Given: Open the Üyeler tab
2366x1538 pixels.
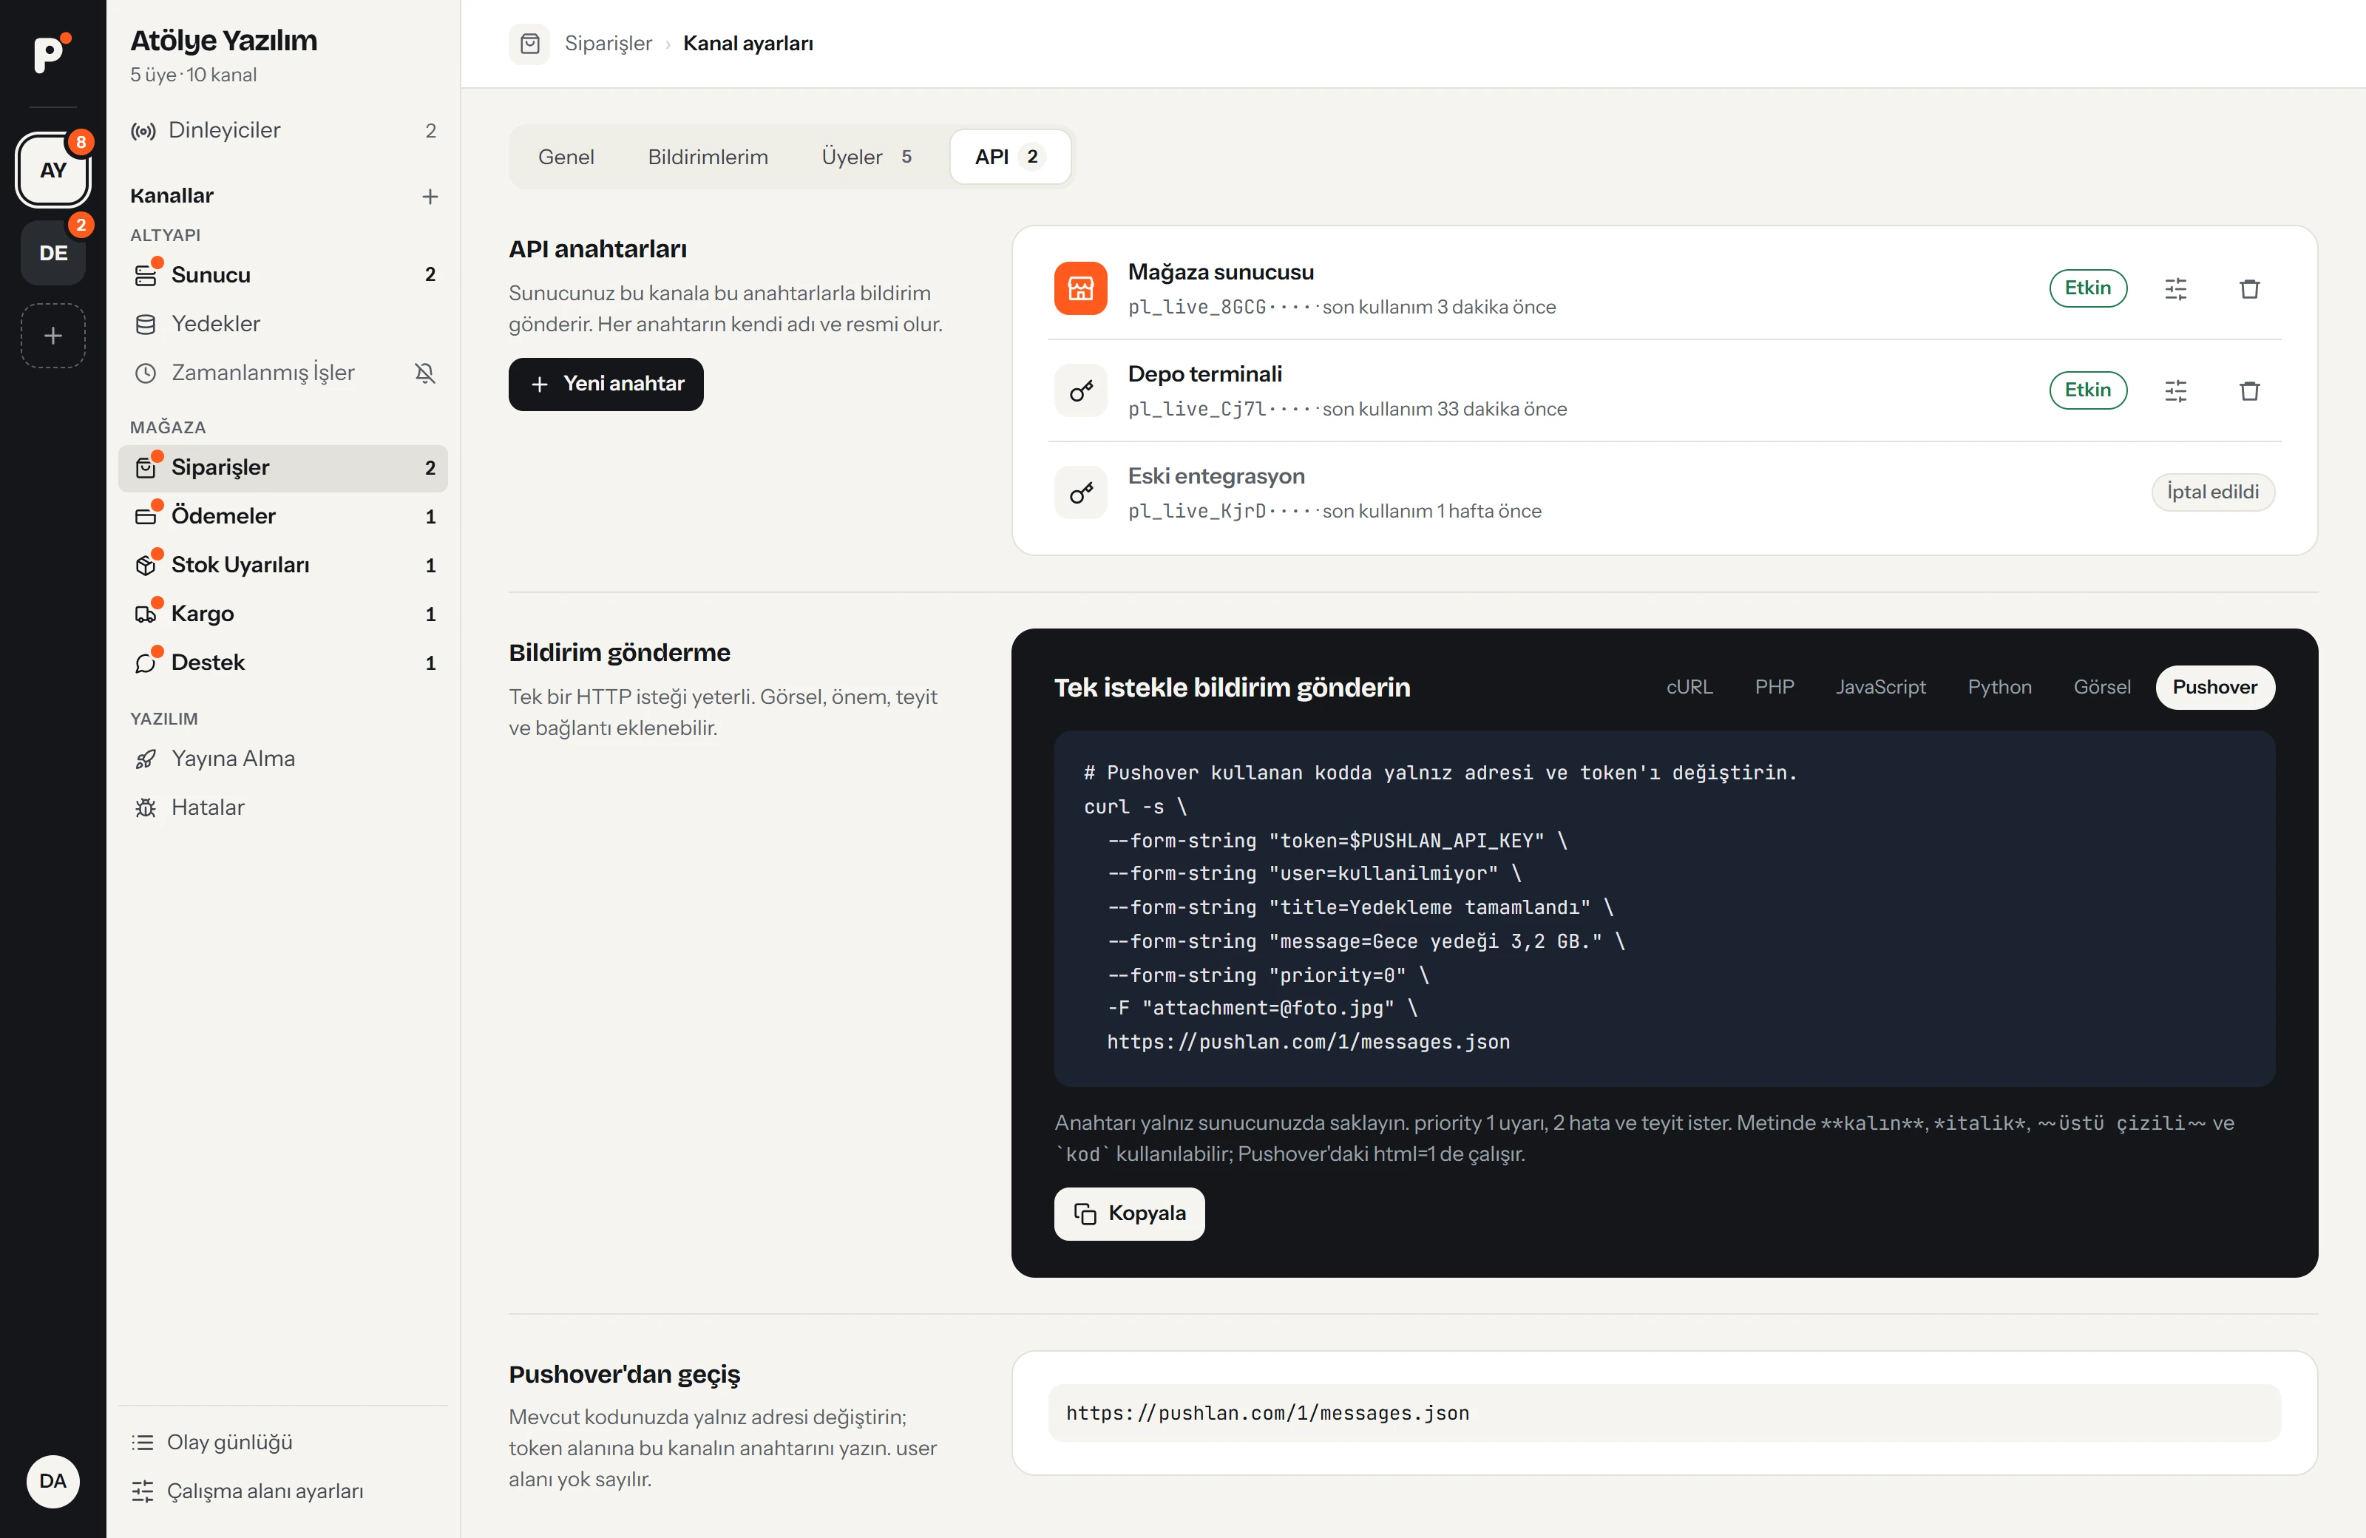Looking at the screenshot, I should coord(866,157).
